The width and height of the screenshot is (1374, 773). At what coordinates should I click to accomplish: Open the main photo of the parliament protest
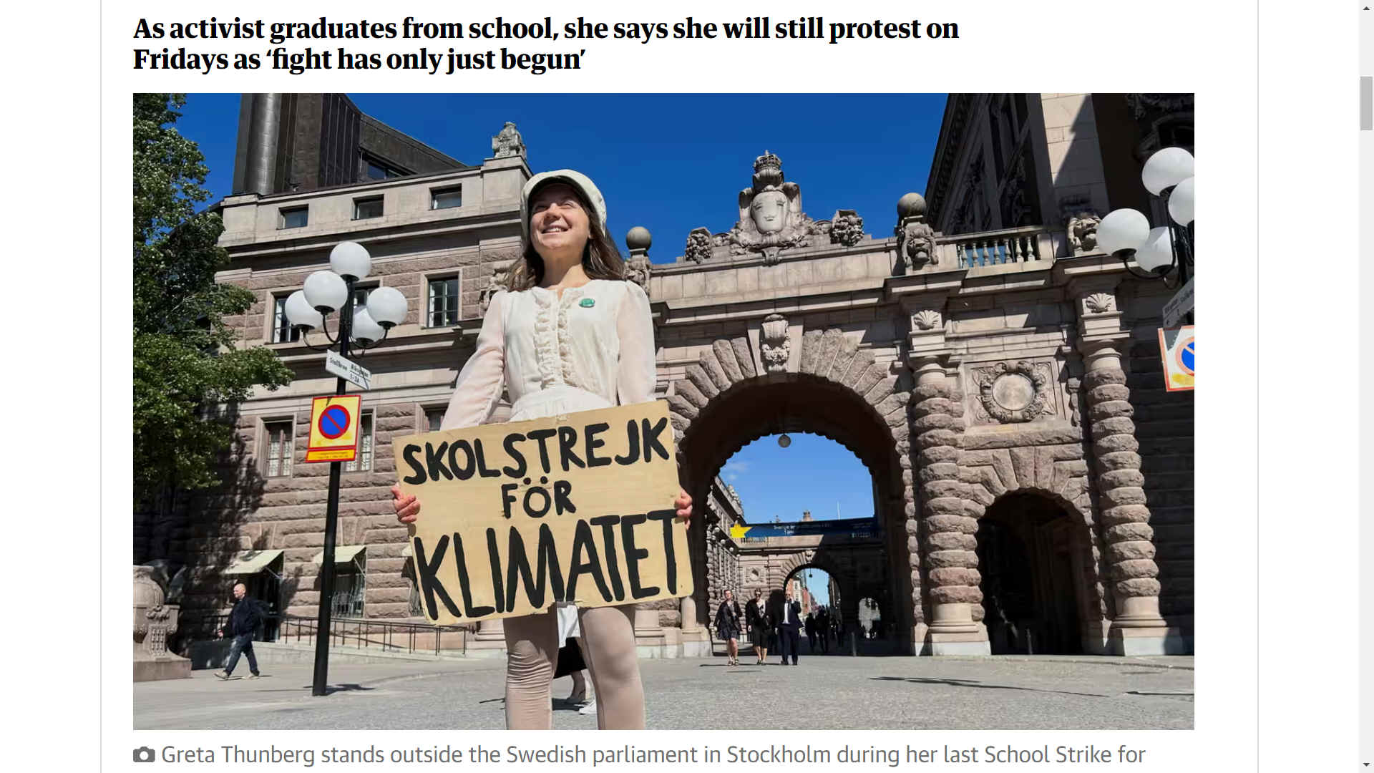[x=663, y=412]
